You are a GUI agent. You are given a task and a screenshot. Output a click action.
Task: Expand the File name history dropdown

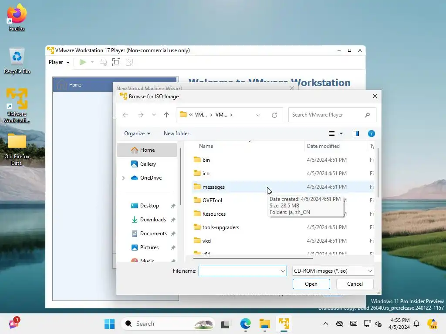(283, 271)
